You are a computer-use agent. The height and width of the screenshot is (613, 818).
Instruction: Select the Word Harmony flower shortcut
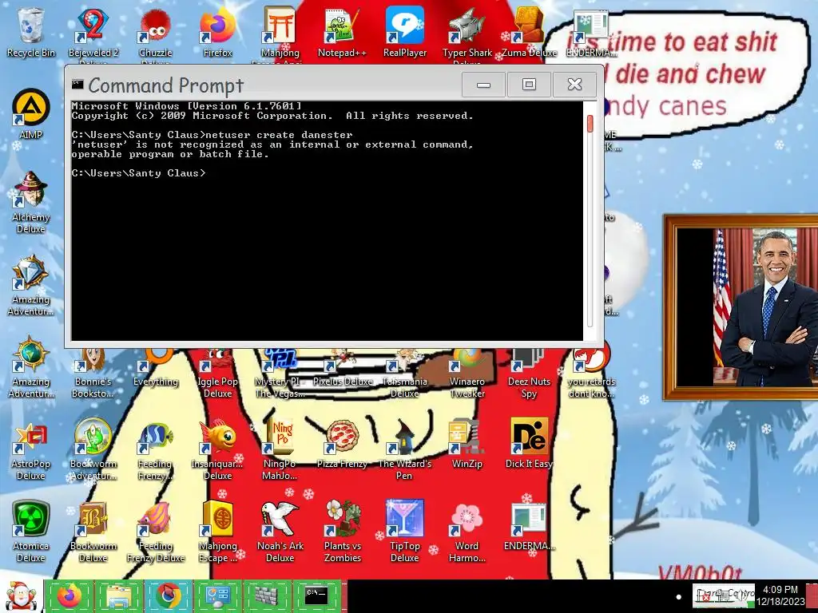click(x=467, y=532)
